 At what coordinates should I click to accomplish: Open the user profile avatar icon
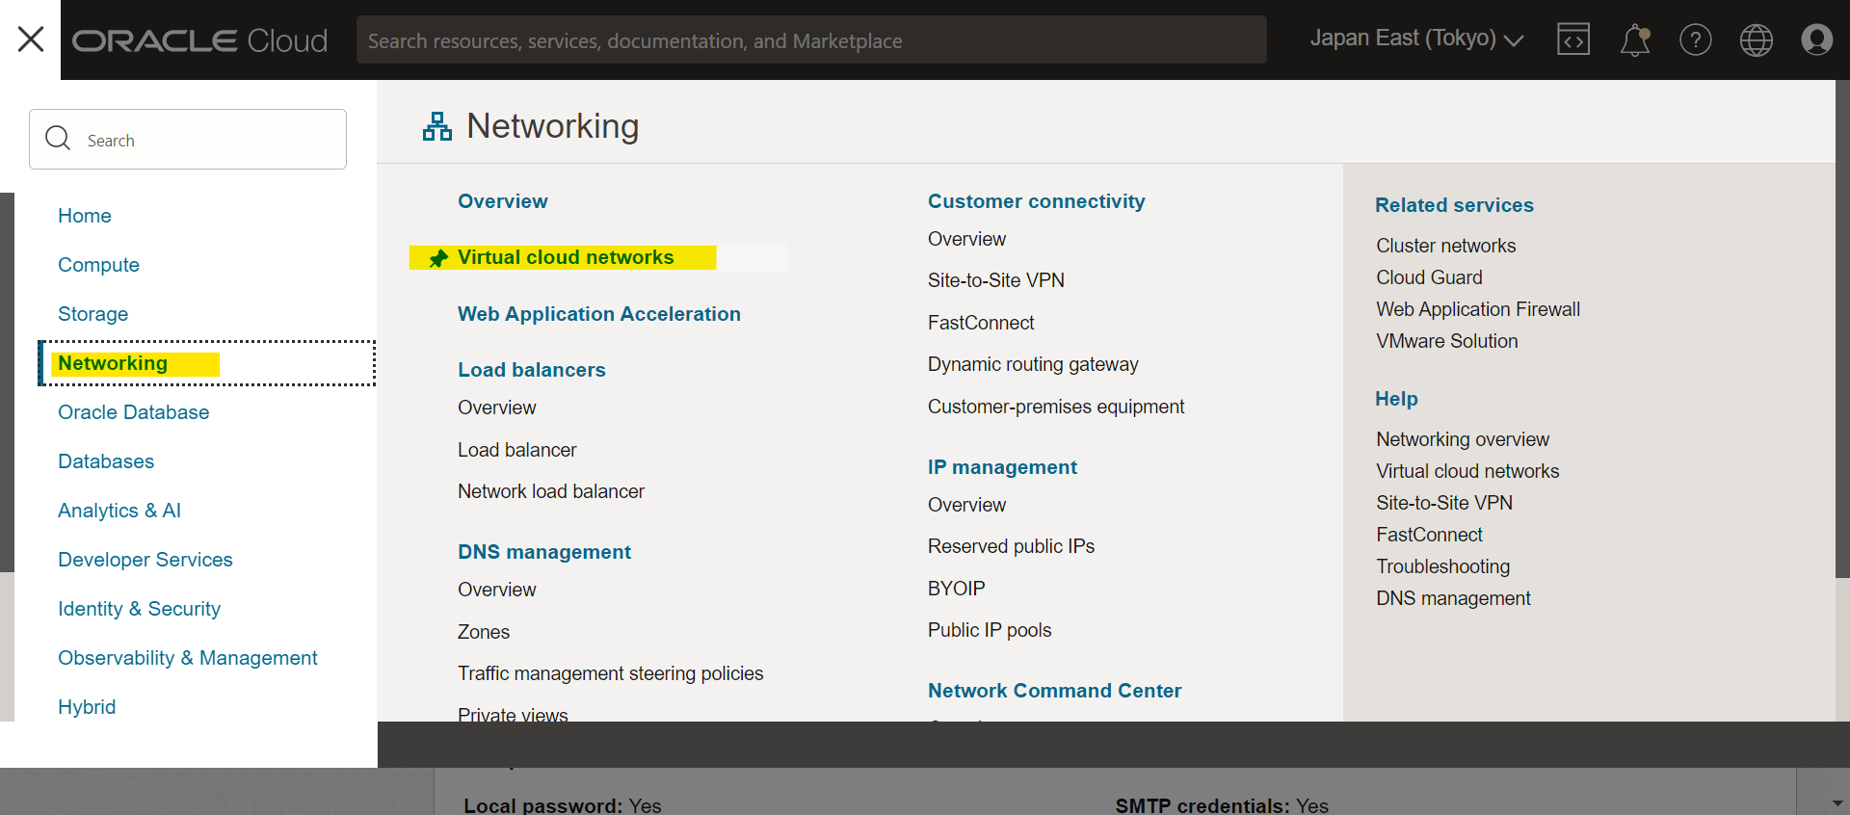click(x=1817, y=39)
